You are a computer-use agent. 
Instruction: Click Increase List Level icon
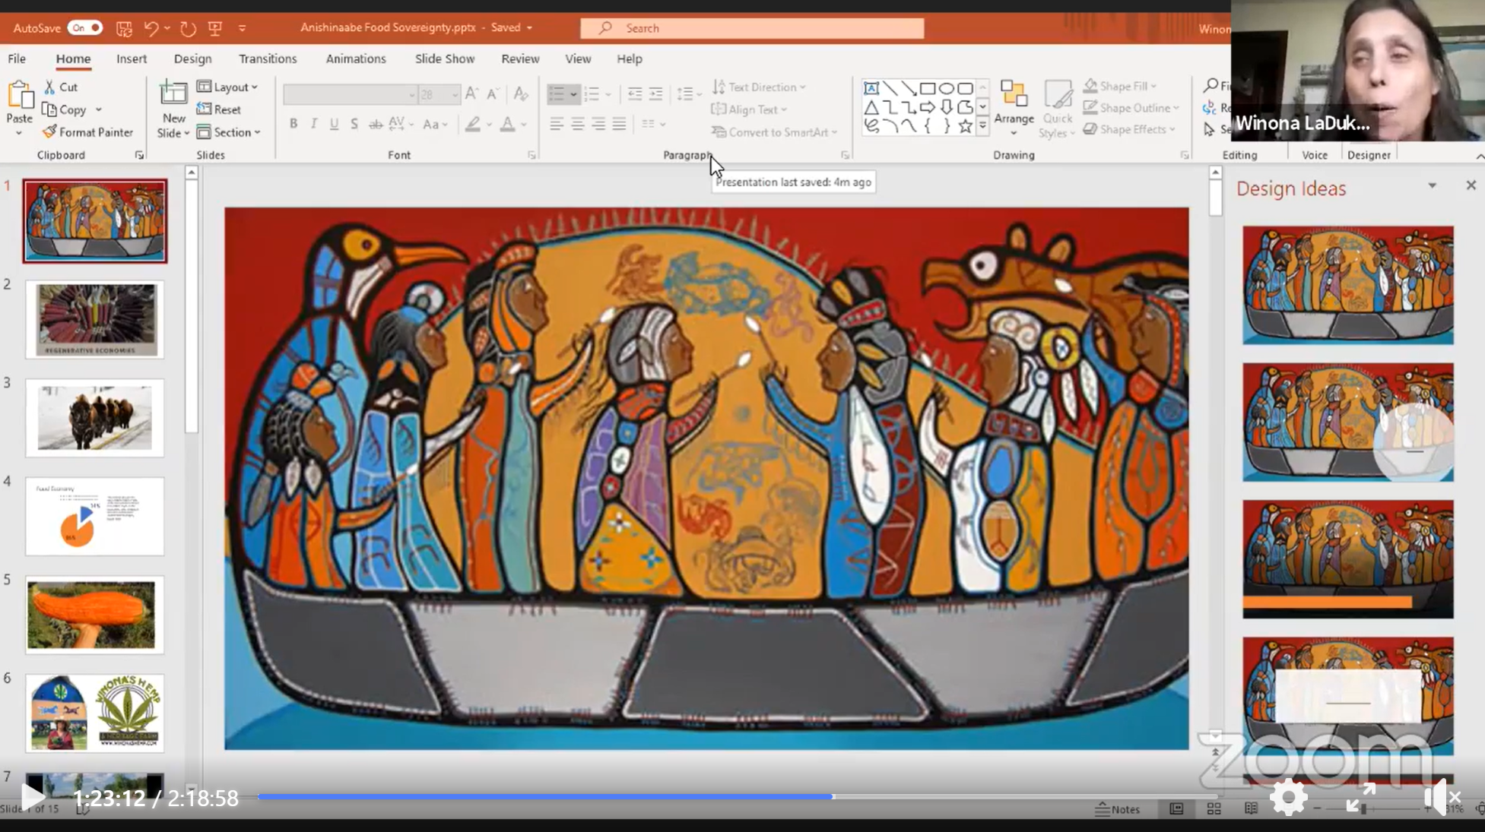655,93
